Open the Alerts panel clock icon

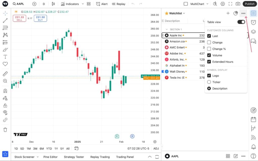pyautogui.click(x=253, y=22)
